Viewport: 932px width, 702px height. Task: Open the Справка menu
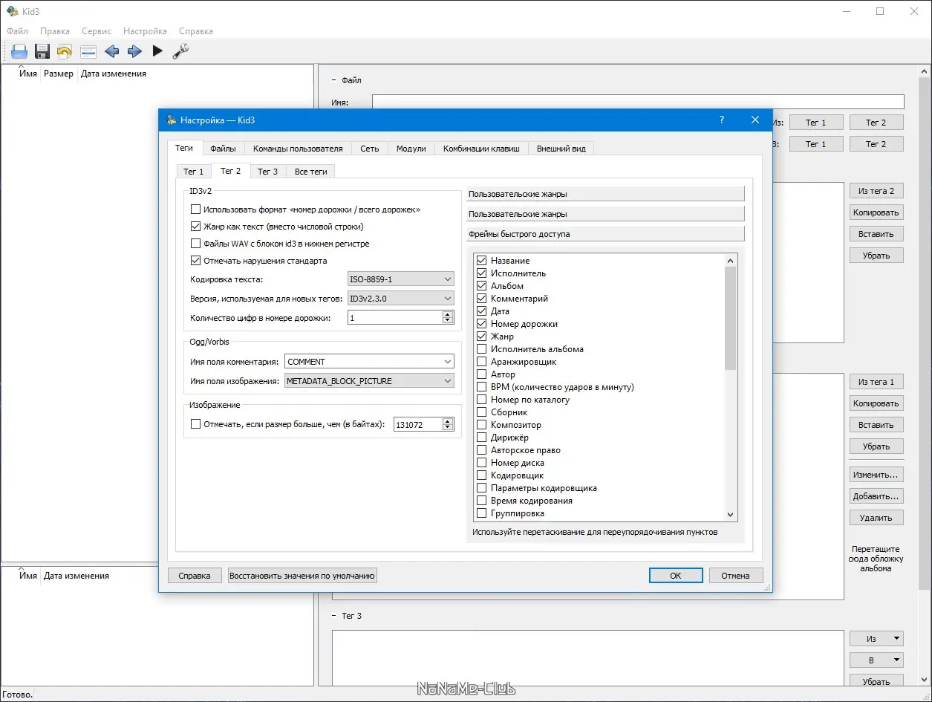pos(196,31)
